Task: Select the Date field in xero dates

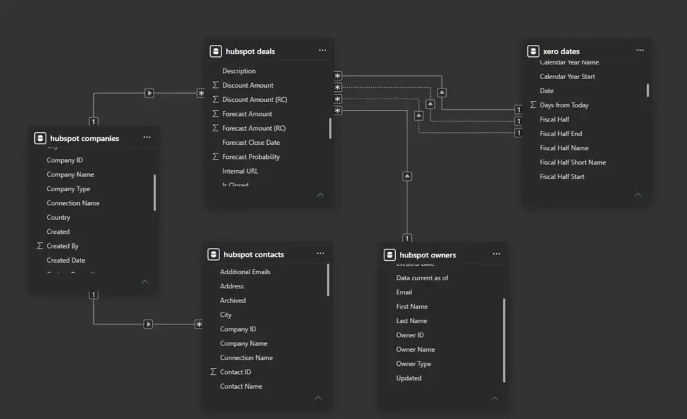Action: pyautogui.click(x=547, y=91)
